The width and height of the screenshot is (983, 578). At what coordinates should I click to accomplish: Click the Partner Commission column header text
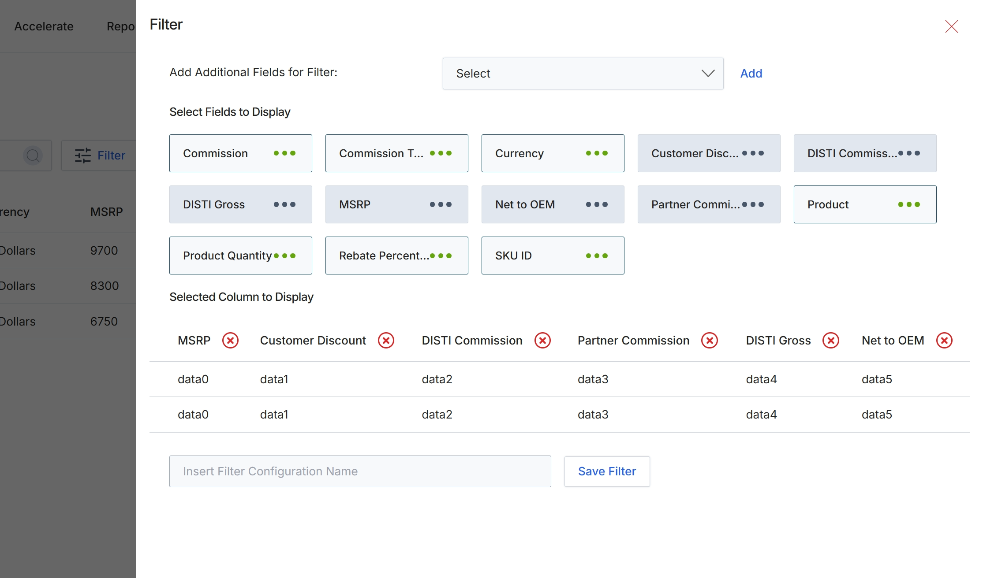tap(633, 341)
